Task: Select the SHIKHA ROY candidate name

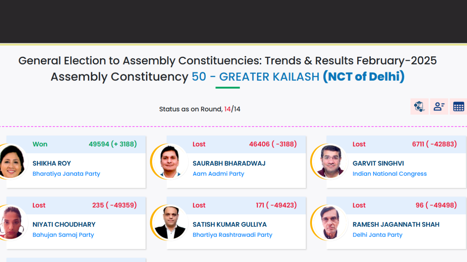Action: click(51, 163)
